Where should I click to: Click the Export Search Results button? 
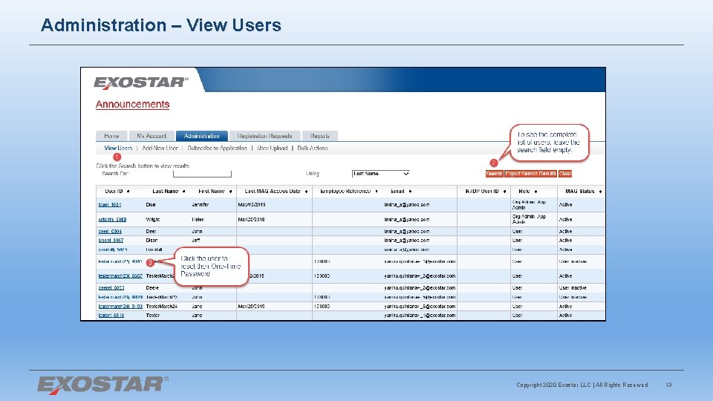click(x=530, y=174)
